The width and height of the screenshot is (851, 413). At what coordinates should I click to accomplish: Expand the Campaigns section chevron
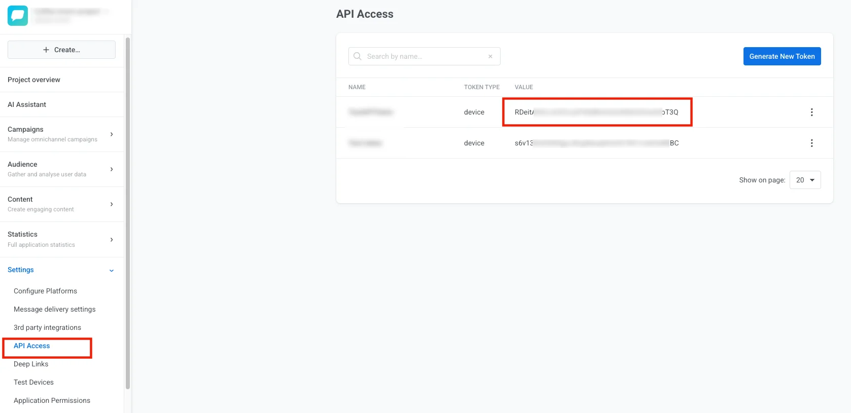pyautogui.click(x=112, y=134)
